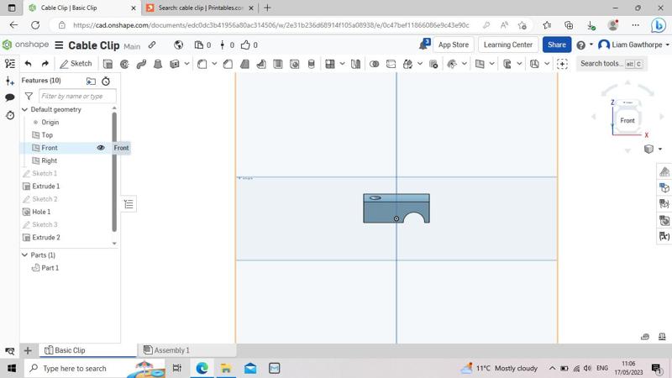Click the blue Share button
Image resolution: width=672 pixels, height=378 pixels.
point(556,45)
